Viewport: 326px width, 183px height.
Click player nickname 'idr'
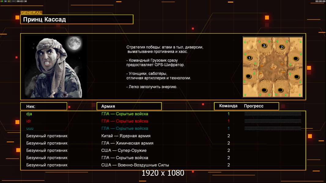[x=28, y=121]
